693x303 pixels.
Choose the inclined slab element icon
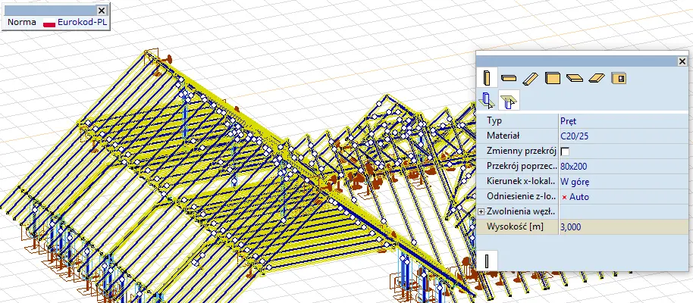(597, 77)
